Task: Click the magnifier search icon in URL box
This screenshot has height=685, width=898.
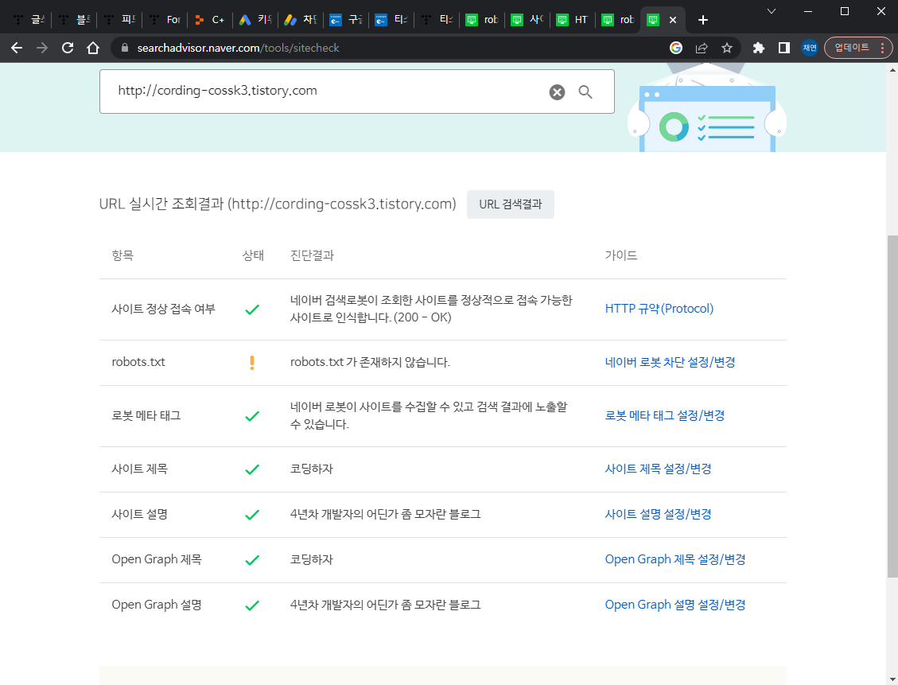Action: tap(585, 91)
